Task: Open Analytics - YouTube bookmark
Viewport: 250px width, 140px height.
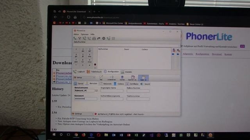Action: 175,24
